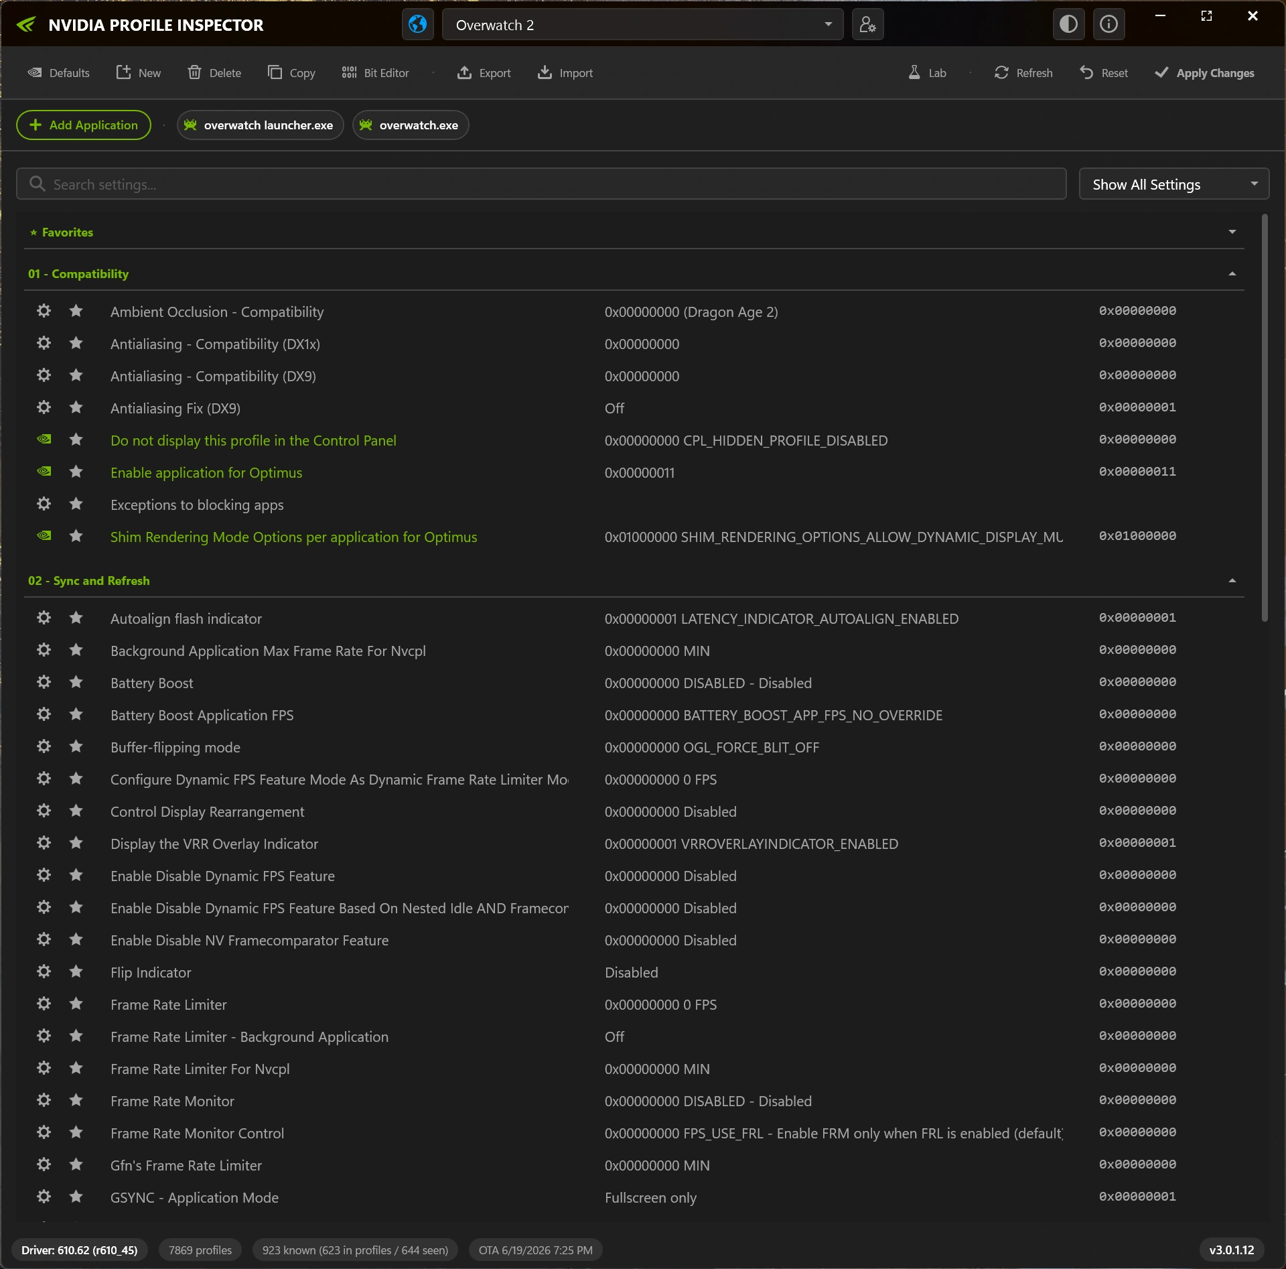1286x1269 pixels.
Task: Click gear icon for Autoalign flash indicator
Action: [x=44, y=618]
